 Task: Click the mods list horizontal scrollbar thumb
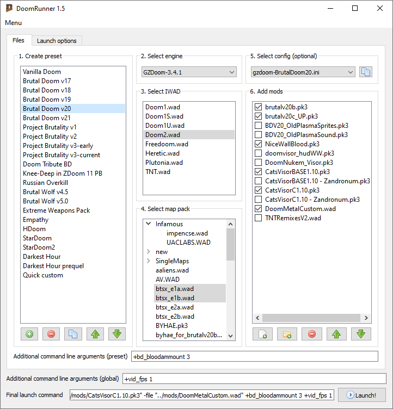pyautogui.click(x=311, y=318)
